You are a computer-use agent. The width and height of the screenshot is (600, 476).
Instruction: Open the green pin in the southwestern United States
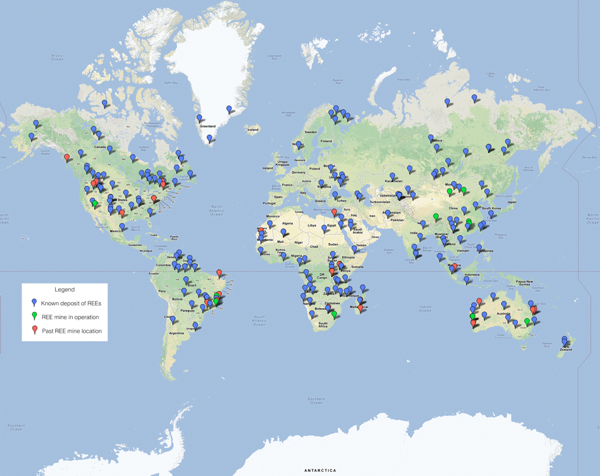[x=95, y=204]
